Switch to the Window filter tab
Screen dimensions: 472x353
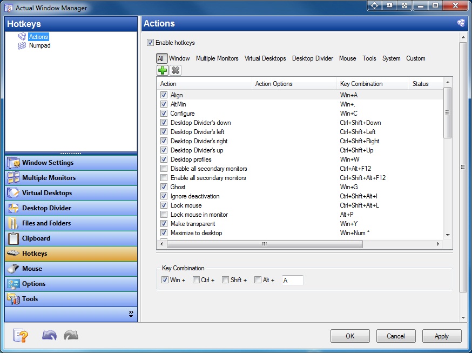(x=179, y=58)
